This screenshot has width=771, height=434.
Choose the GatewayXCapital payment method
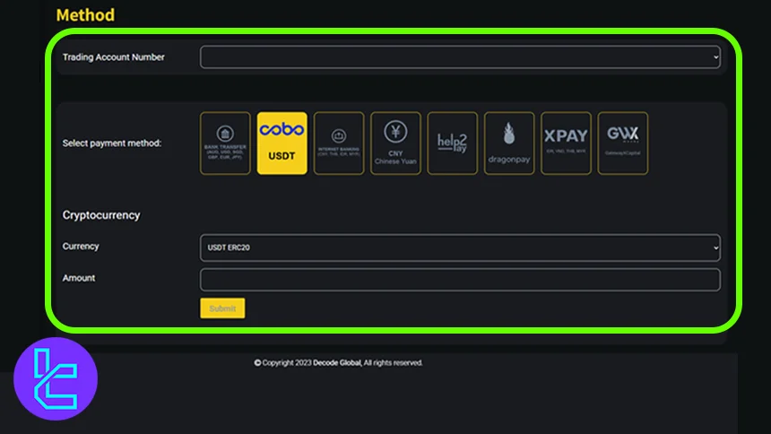[622, 143]
